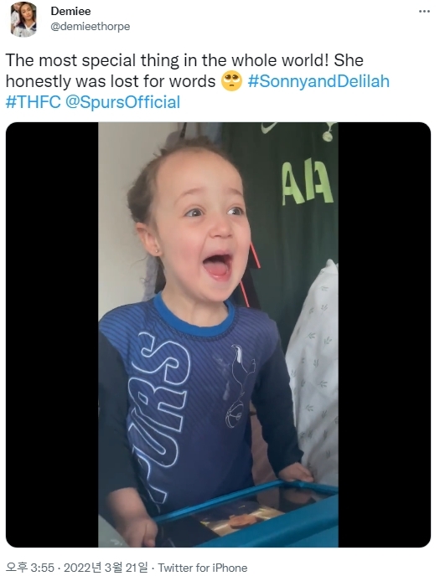Screen dimensions: 440x581
Task: Open the #THFC hashtag
Action: tap(33, 102)
